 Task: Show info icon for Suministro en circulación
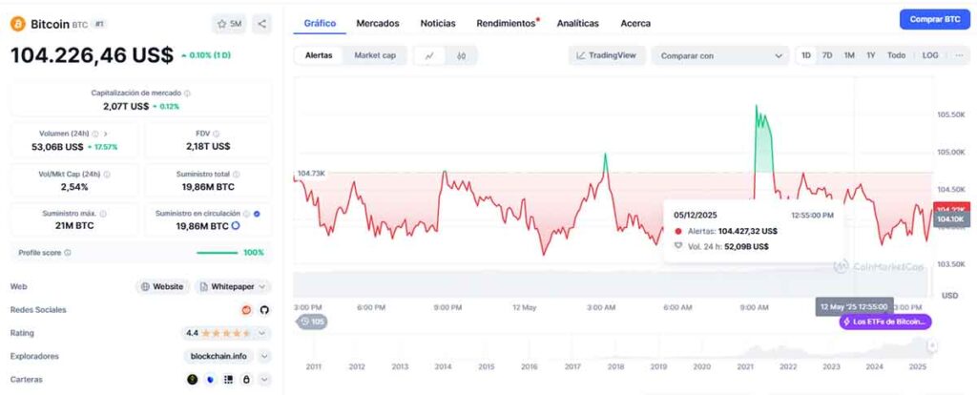[x=247, y=214]
